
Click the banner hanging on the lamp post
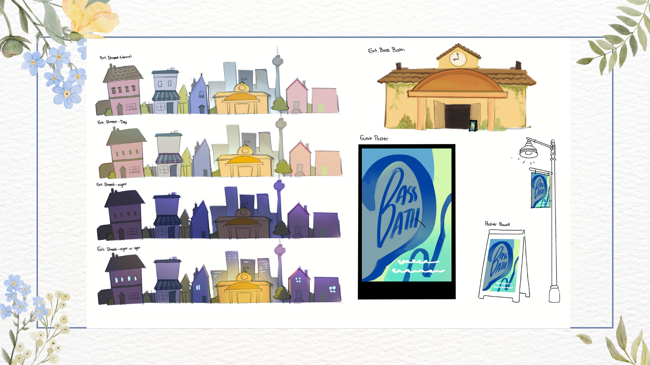tap(540, 190)
